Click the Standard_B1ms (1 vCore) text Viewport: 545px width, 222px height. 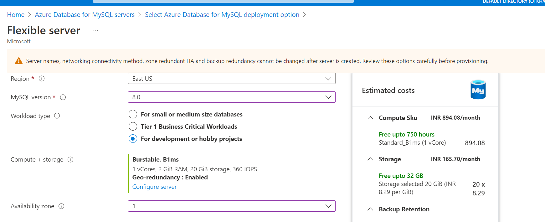pos(412,143)
